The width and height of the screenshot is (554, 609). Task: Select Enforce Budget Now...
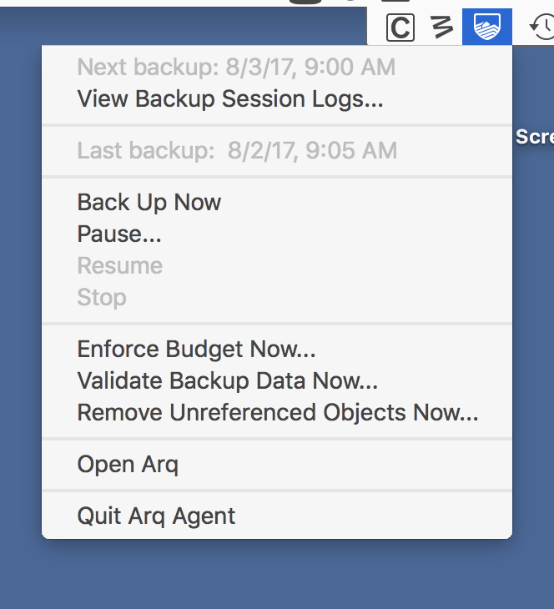(196, 349)
